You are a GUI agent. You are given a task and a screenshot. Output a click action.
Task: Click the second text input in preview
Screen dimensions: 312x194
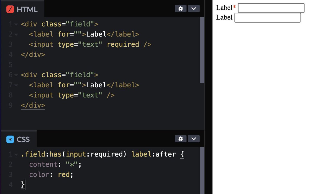(x=267, y=18)
